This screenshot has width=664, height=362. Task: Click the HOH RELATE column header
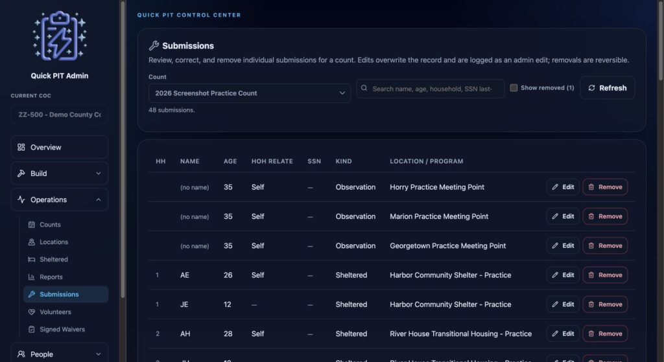[x=272, y=161]
